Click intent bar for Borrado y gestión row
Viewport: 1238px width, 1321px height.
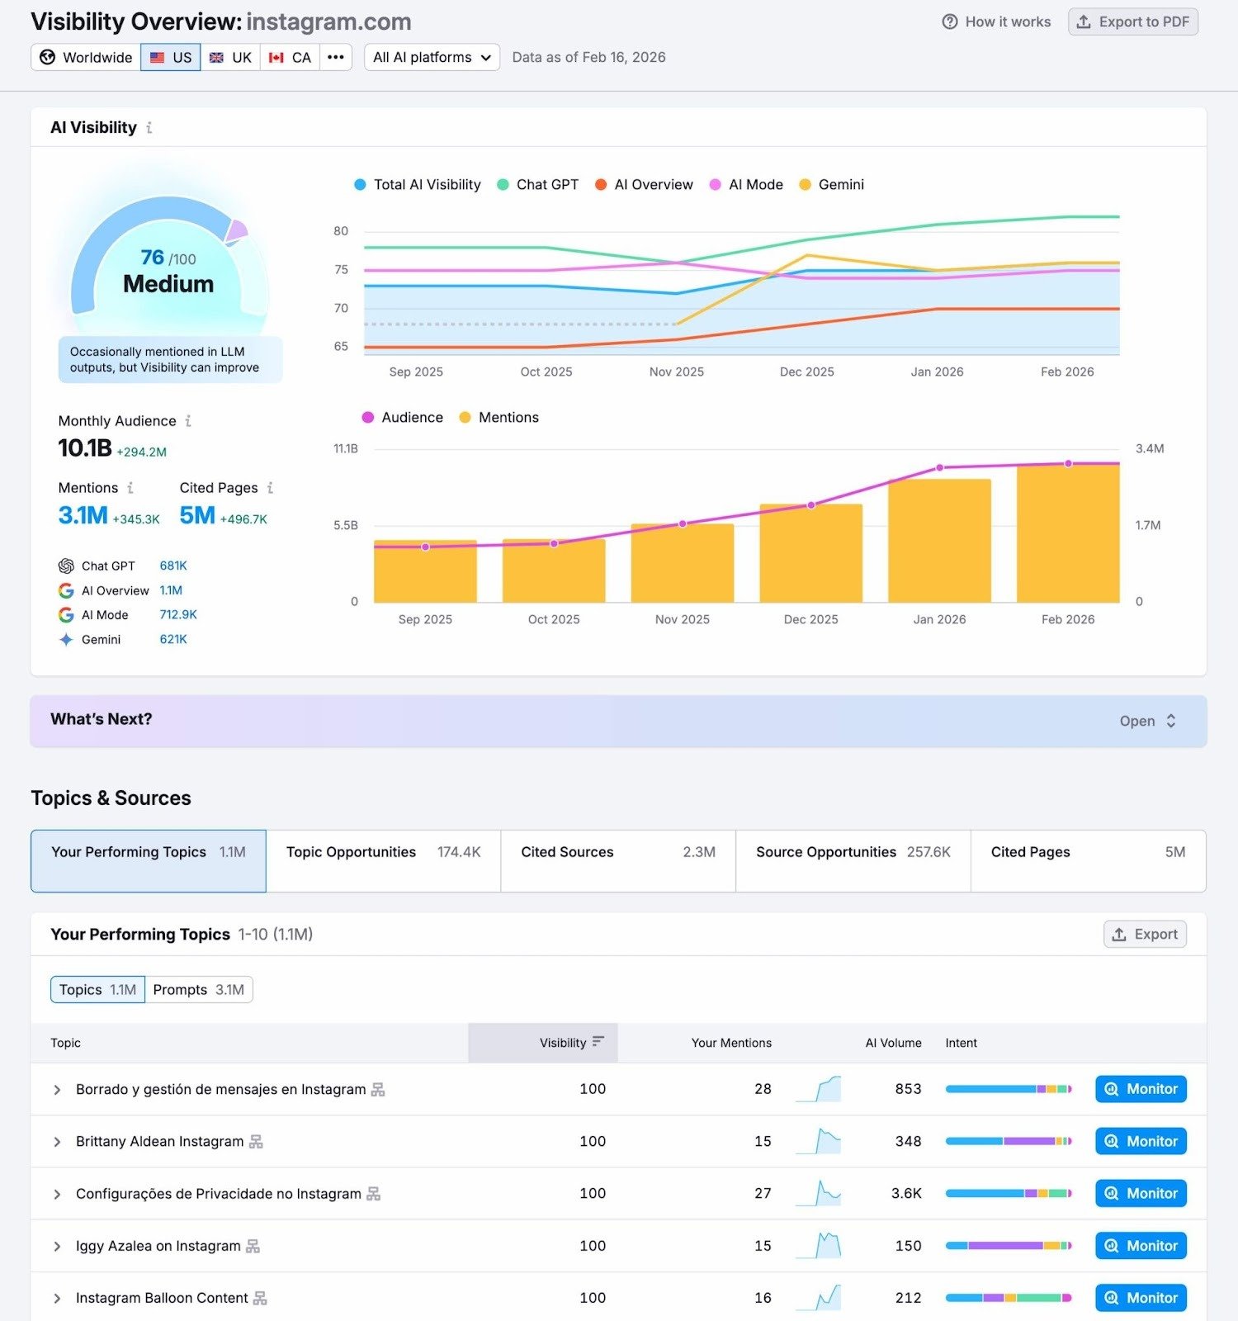click(1009, 1089)
